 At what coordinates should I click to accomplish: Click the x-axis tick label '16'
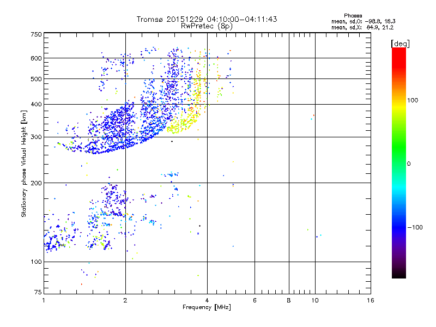click(x=371, y=300)
